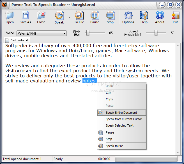184x164 pixels.
Task: Close window with title bar X button
Action: pyautogui.click(x=178, y=5)
